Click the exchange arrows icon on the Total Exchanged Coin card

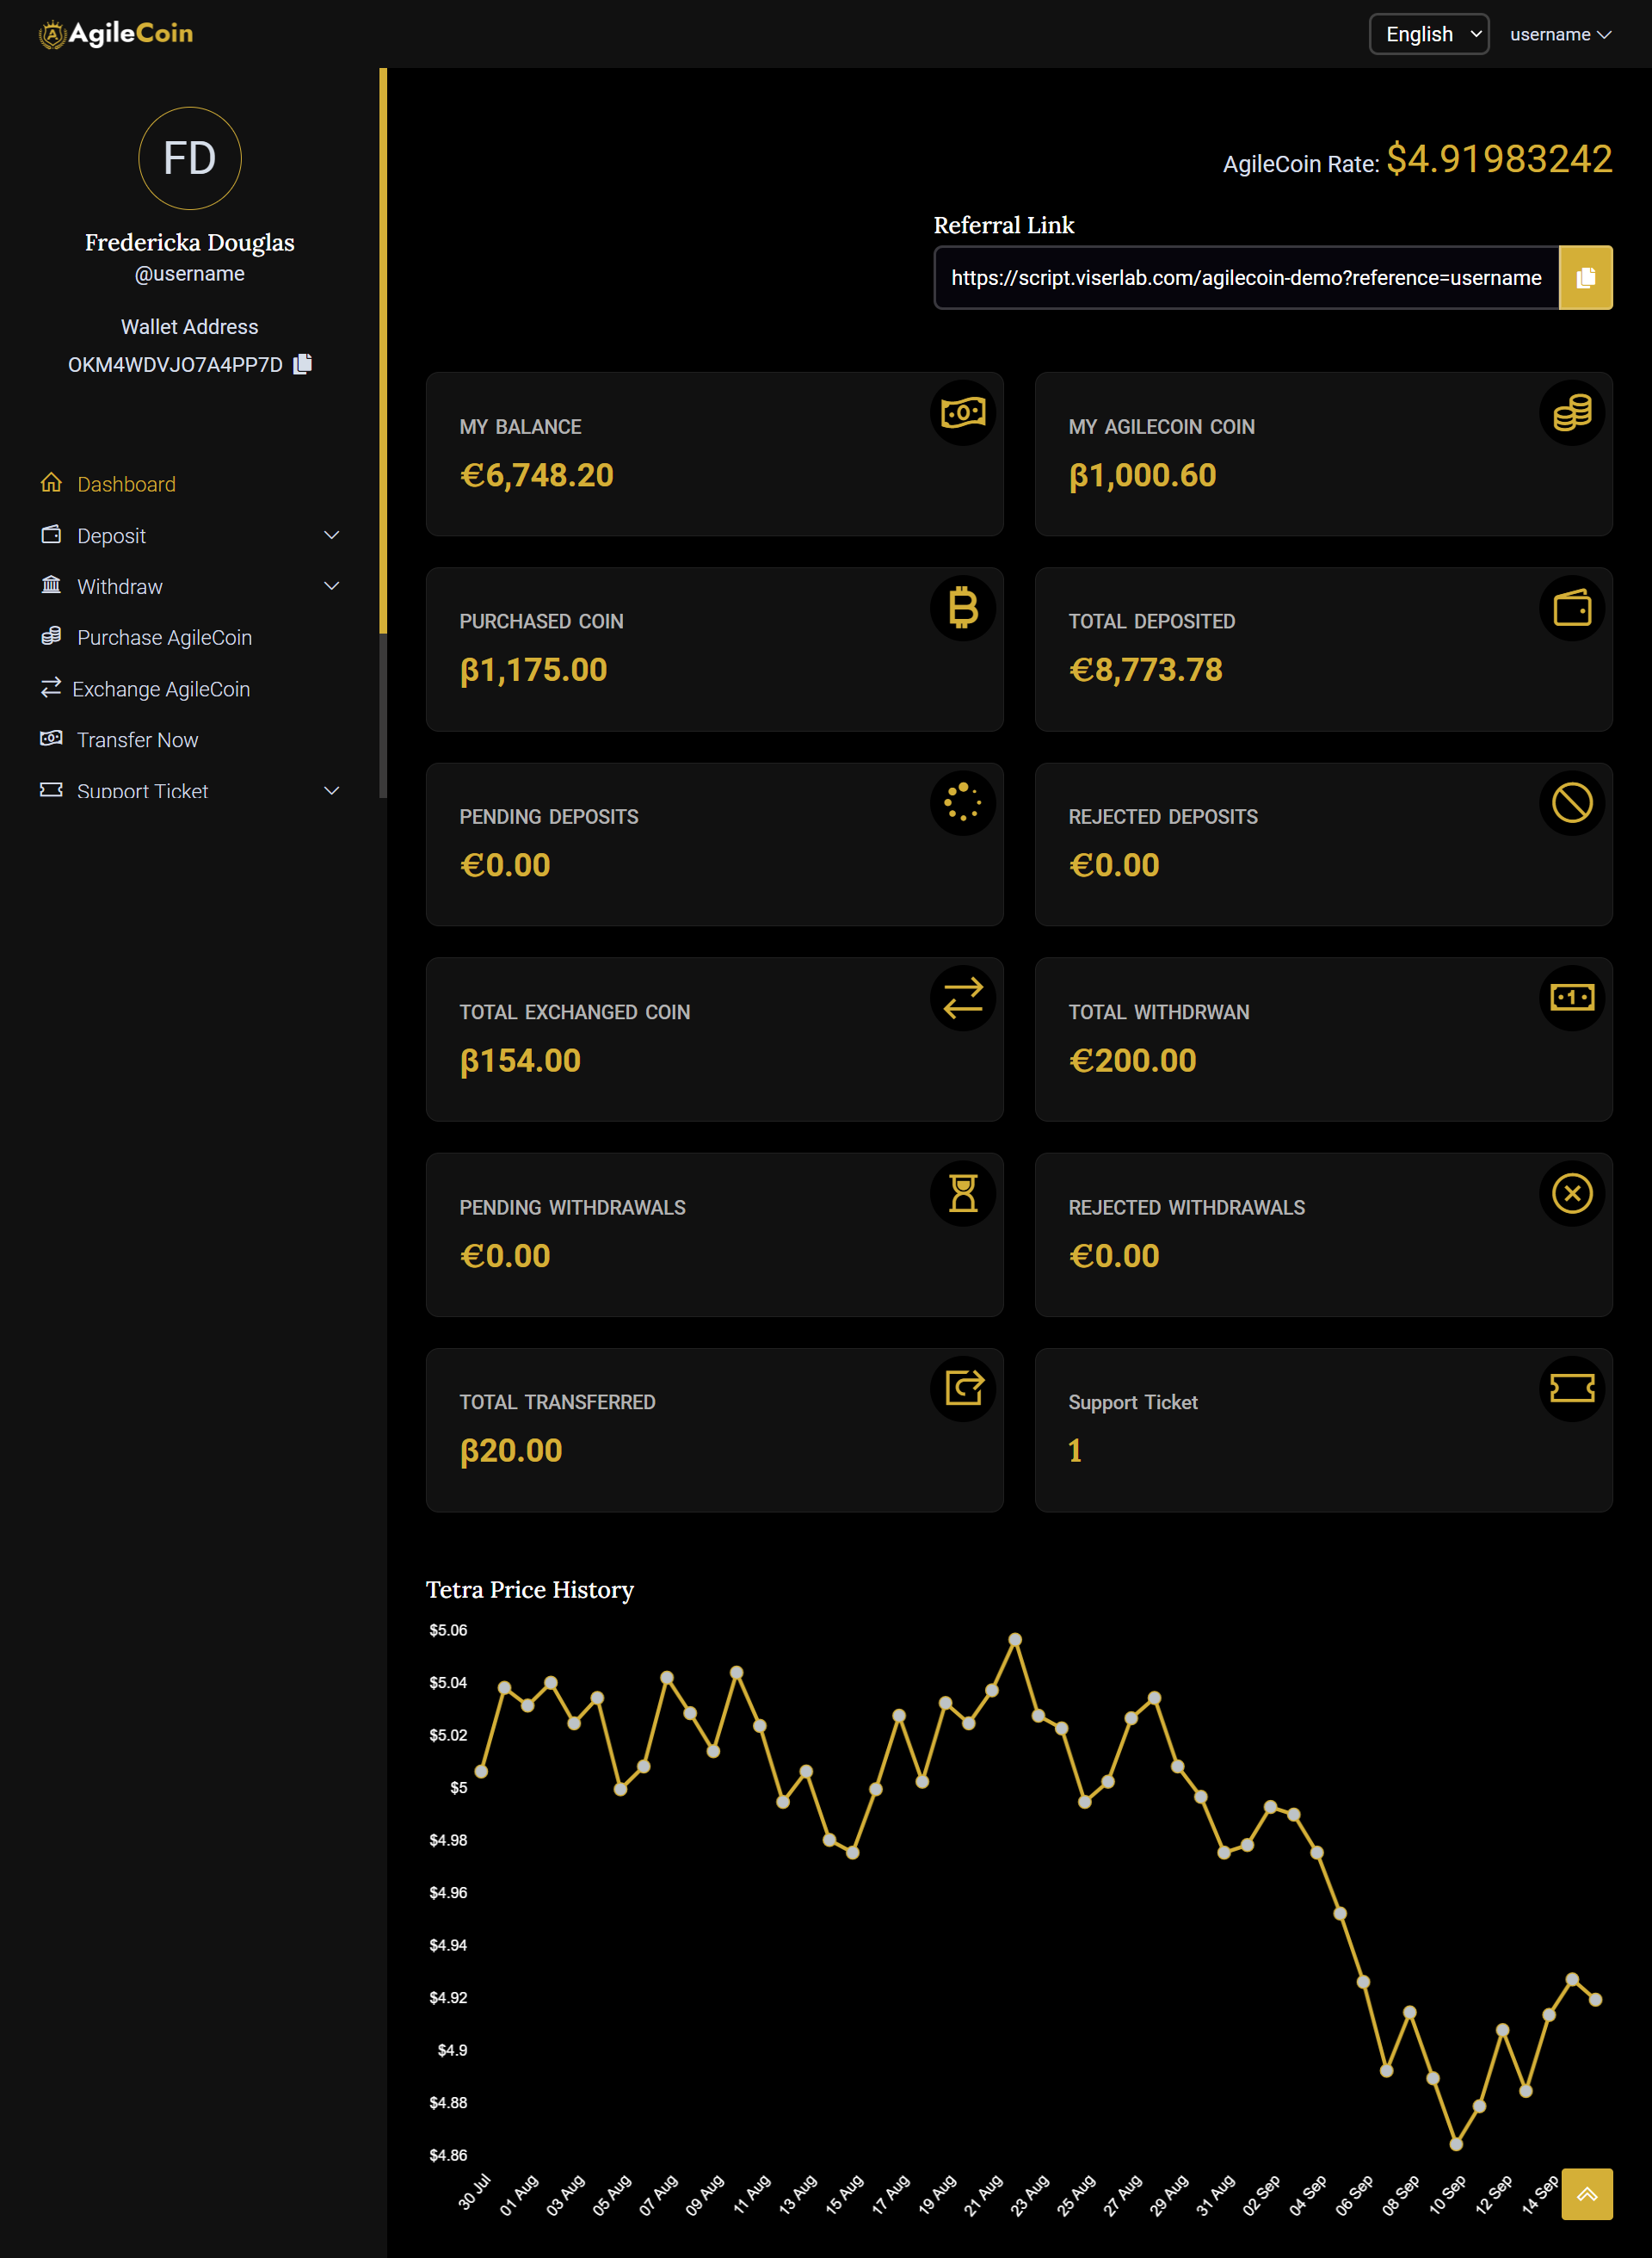(963, 998)
